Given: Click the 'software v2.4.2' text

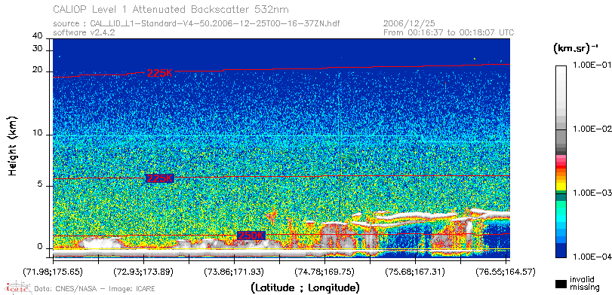Looking at the screenshot, I should click(x=84, y=32).
